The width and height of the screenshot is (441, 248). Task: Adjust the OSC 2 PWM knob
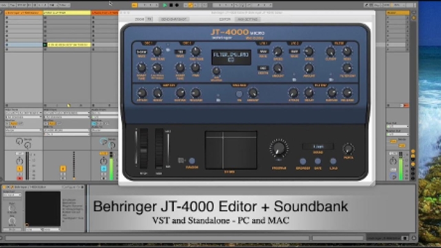pos(195,68)
